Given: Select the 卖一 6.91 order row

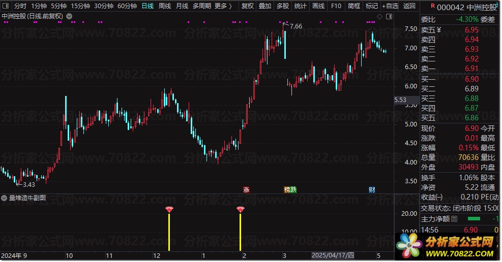Looking at the screenshot, I should pos(460,69).
